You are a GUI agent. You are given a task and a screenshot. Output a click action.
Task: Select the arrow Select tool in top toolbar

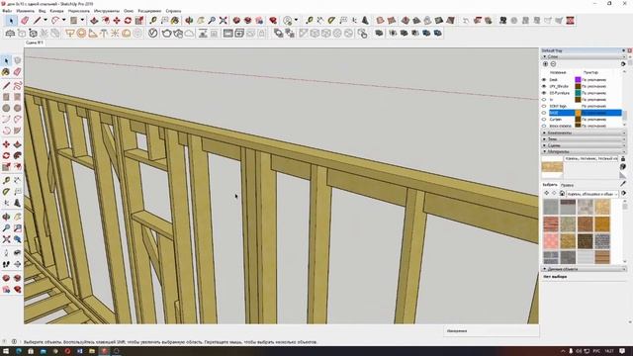tap(11, 20)
